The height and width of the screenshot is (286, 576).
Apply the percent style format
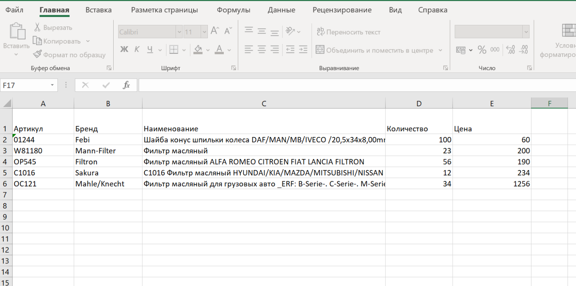[x=482, y=50]
